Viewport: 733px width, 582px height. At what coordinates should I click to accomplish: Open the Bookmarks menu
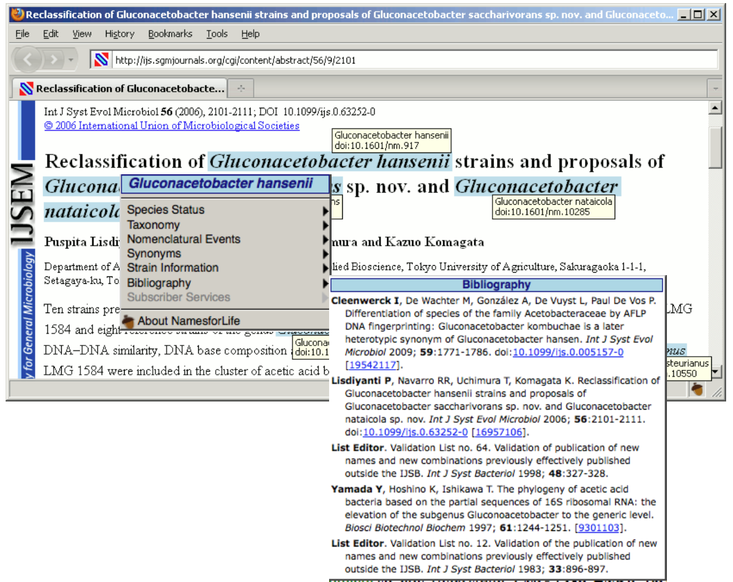point(170,34)
